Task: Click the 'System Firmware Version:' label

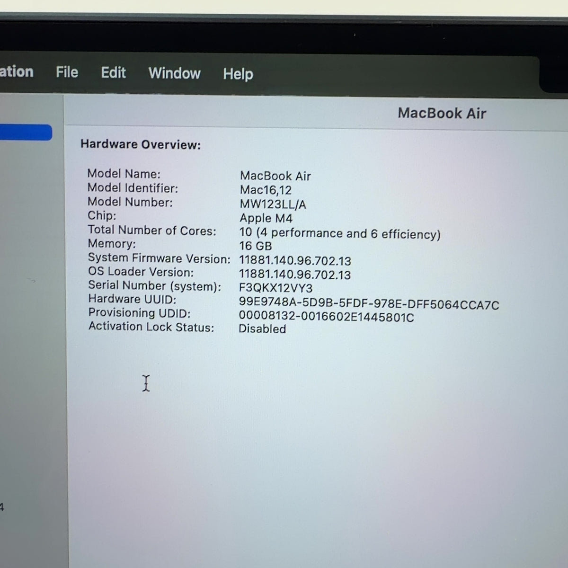Action: 159,258
